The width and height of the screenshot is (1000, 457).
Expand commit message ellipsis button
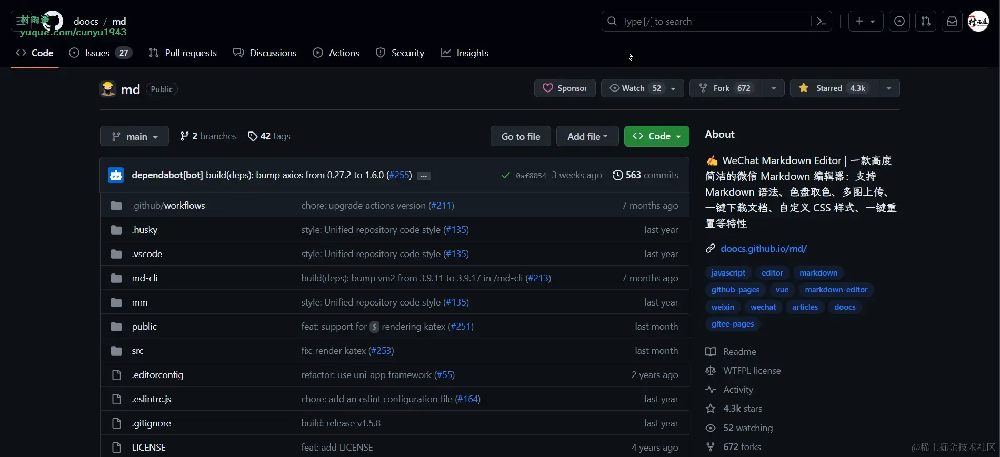(x=424, y=176)
